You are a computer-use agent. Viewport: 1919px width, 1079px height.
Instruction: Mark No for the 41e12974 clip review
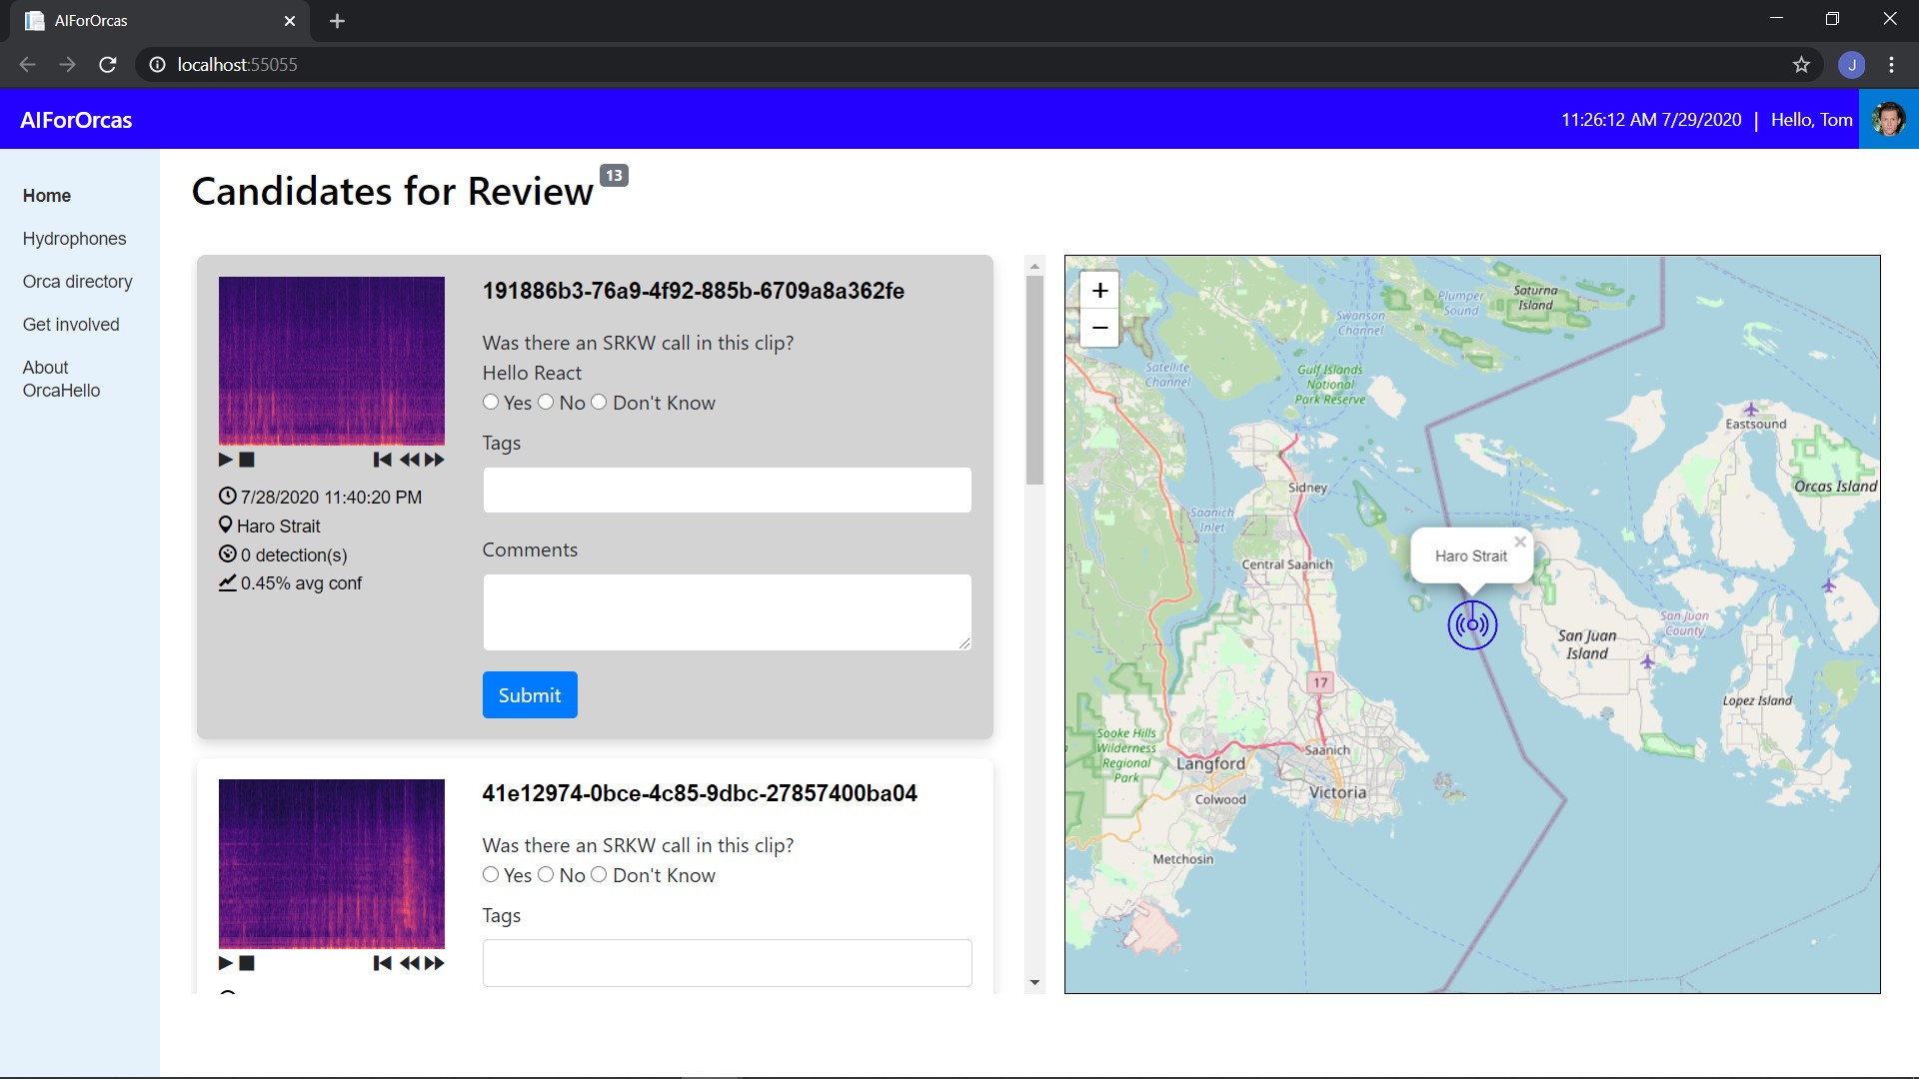(x=546, y=874)
